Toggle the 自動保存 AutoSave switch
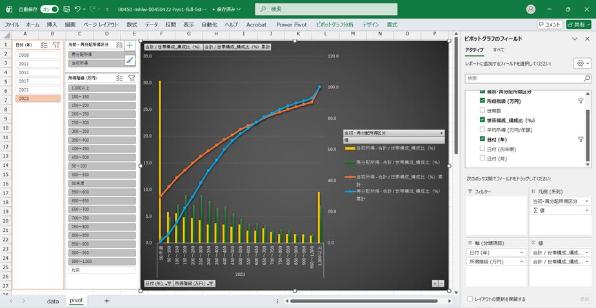596x308 pixels. (x=49, y=9)
